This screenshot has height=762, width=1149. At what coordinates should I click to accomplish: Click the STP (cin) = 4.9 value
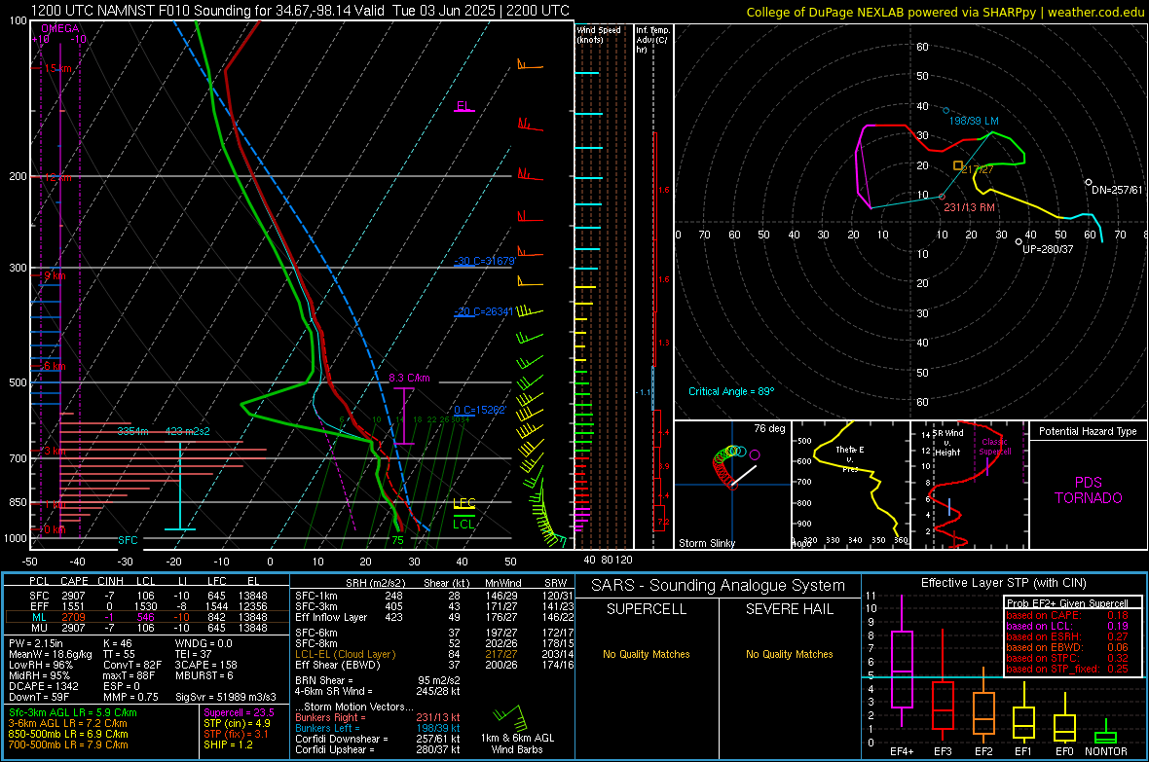(x=237, y=723)
